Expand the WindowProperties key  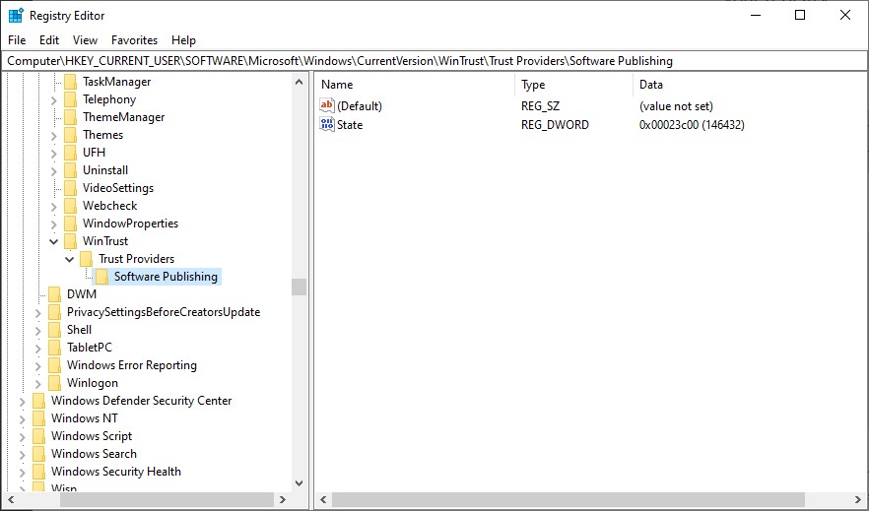pyautogui.click(x=54, y=224)
